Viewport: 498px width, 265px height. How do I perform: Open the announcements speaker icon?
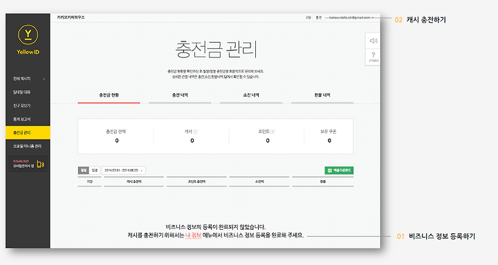[373, 41]
